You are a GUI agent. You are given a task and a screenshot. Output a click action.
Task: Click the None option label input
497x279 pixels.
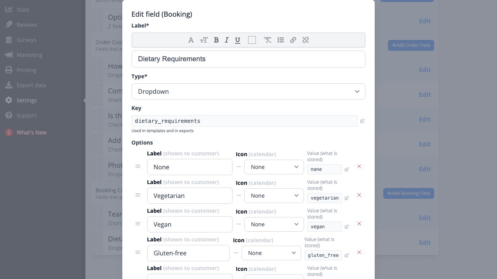tap(190, 167)
